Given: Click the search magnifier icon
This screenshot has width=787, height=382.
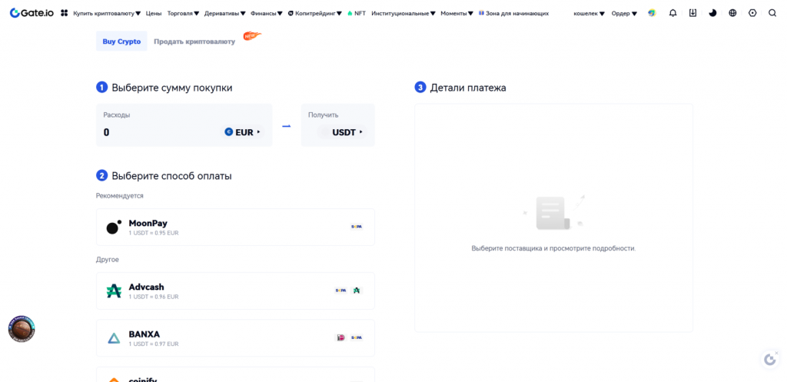Looking at the screenshot, I should 772,13.
